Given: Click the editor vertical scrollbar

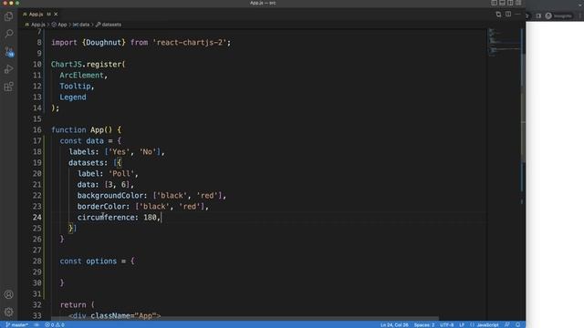Looking at the screenshot, I should pos(523,108).
